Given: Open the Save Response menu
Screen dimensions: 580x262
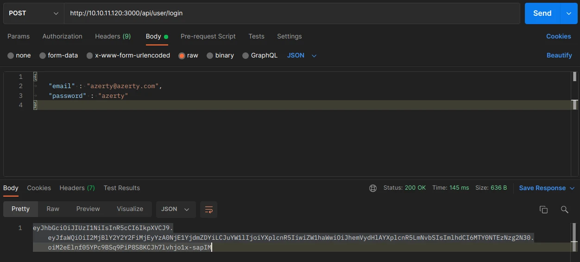Looking at the screenshot, I should click(547, 188).
